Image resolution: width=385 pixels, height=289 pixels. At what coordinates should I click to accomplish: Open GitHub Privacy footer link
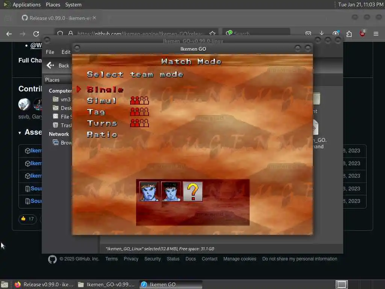coord(131,259)
